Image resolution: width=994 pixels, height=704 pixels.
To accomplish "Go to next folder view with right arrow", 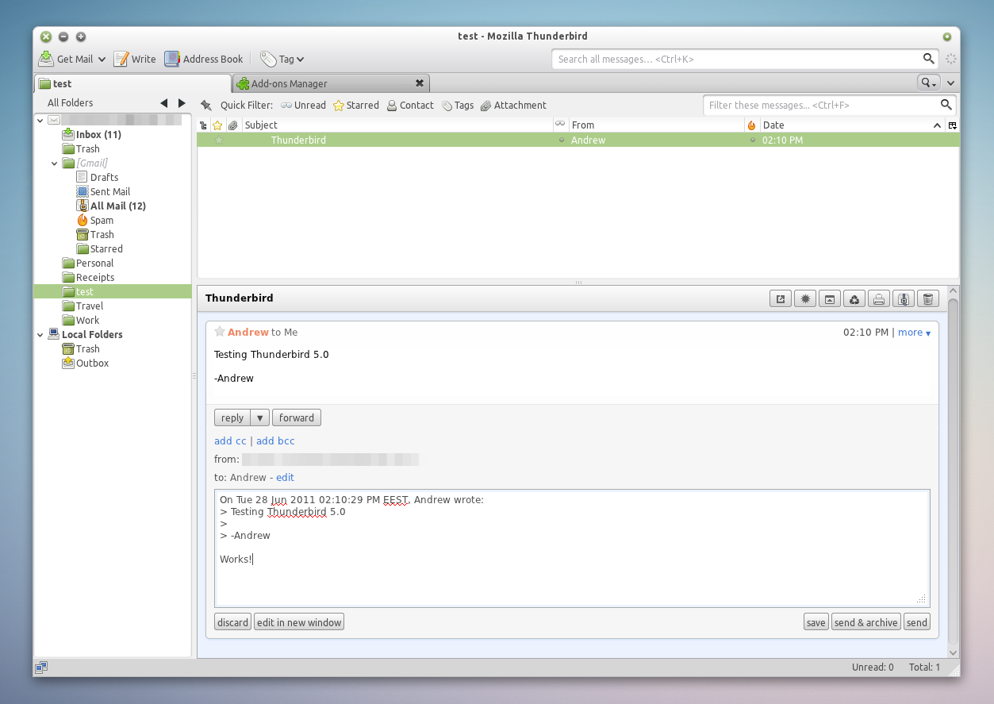I will tap(182, 103).
